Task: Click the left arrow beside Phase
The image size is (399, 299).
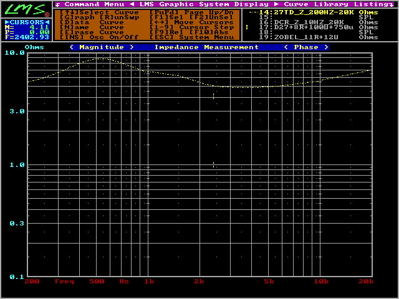Action: point(286,47)
